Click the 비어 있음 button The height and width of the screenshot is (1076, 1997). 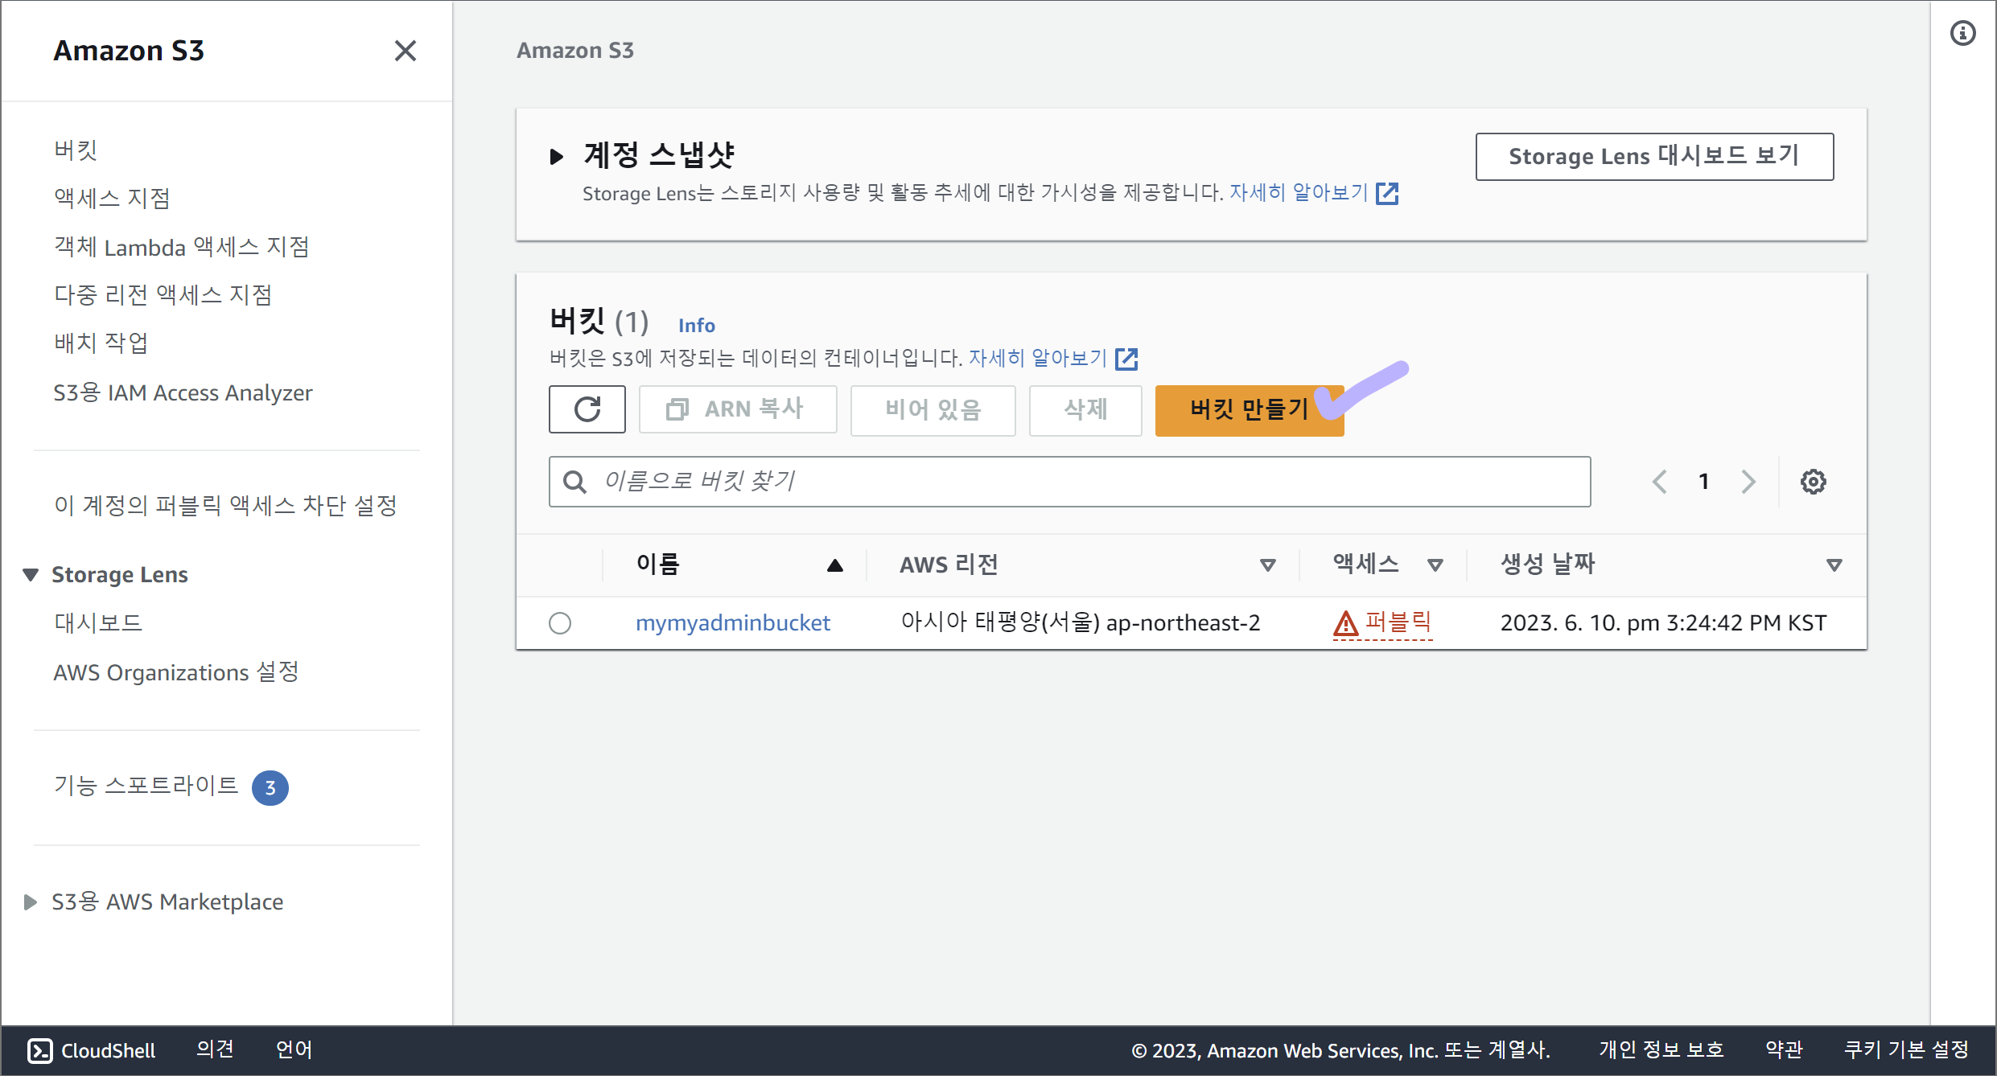click(933, 410)
